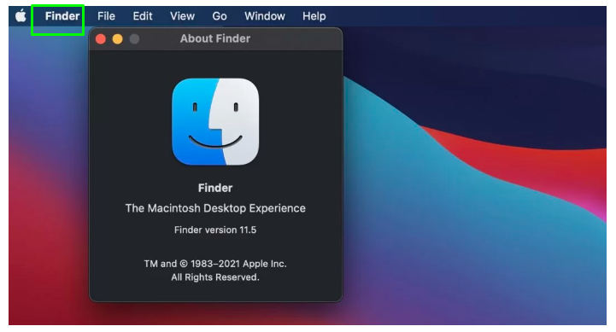Click the bold Finder name label

pyautogui.click(x=215, y=188)
